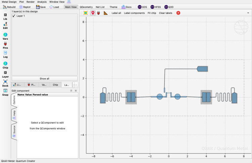Click the Show all button
Screen dimensions: 252x163
[x=44, y=79]
